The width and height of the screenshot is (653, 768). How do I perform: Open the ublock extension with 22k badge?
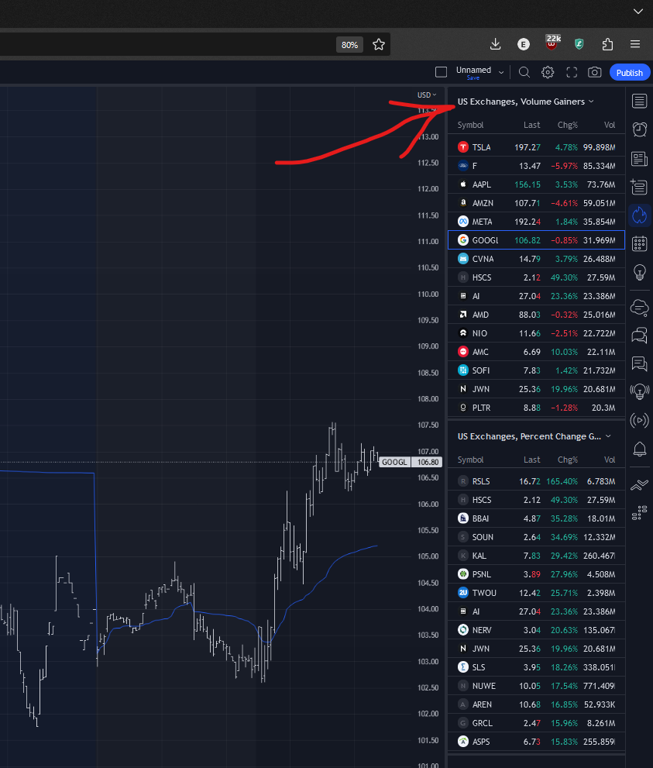tap(552, 43)
